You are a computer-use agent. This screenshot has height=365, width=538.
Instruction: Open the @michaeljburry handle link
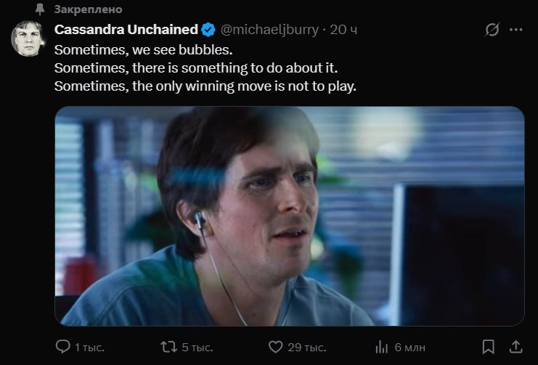click(x=269, y=30)
